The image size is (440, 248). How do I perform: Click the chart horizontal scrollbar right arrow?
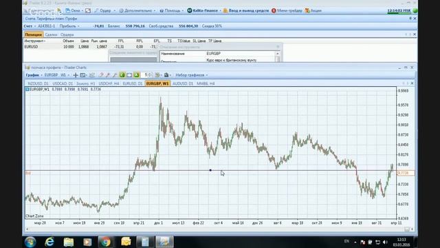click(412, 229)
